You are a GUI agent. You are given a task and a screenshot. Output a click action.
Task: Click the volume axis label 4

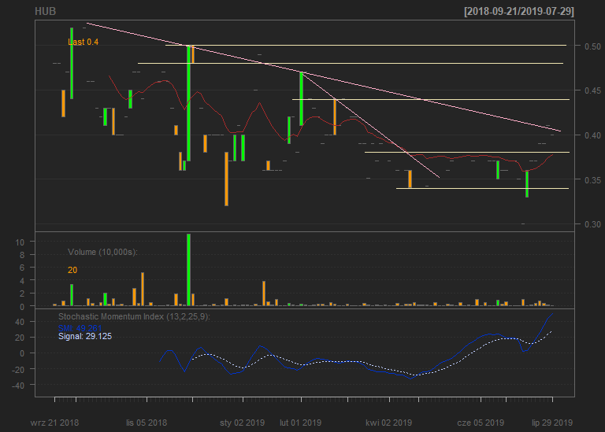tap(22, 281)
